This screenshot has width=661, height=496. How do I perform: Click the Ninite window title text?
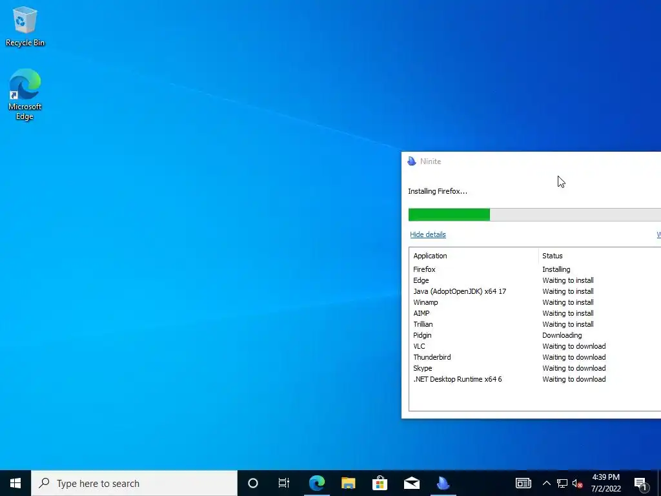pos(431,161)
